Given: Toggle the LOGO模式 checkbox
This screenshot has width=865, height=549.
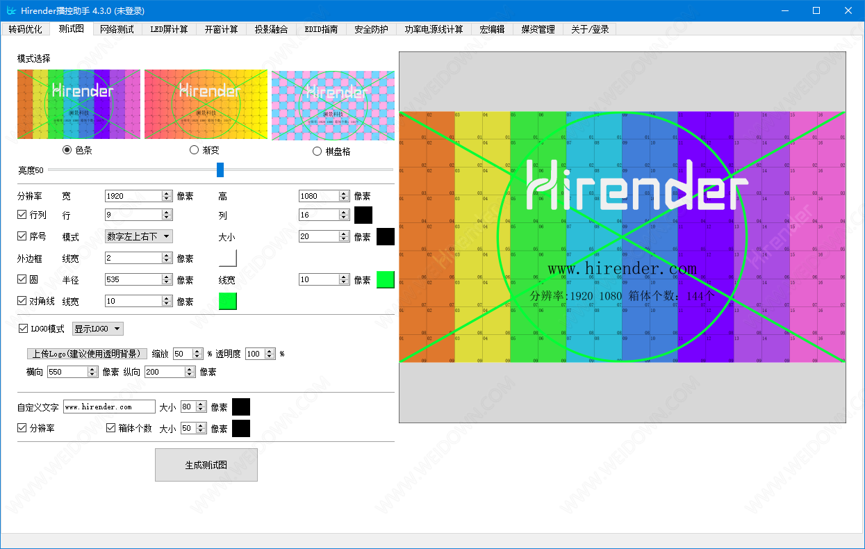Looking at the screenshot, I should [x=24, y=329].
